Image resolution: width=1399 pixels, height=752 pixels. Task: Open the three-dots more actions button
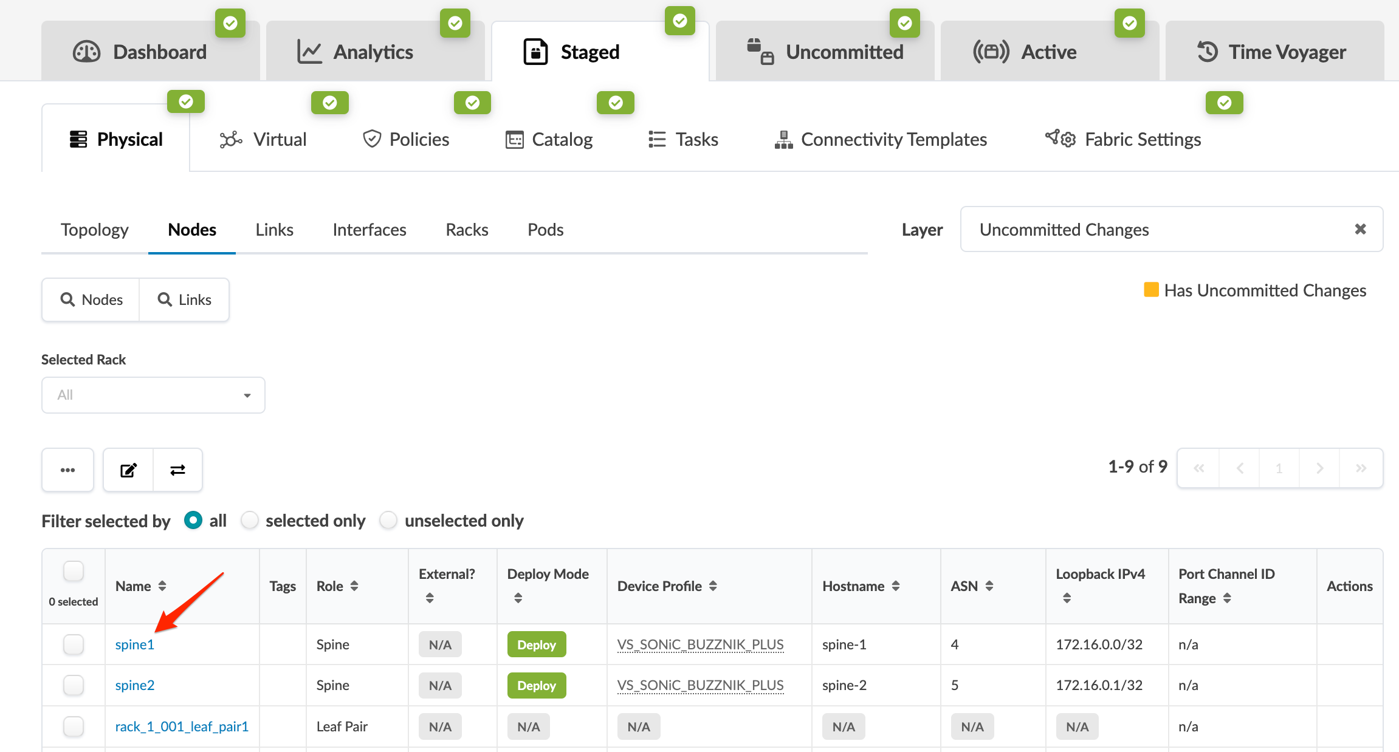pos(67,470)
